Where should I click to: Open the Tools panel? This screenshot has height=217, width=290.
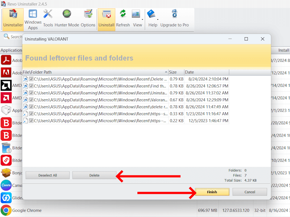pos(48,18)
